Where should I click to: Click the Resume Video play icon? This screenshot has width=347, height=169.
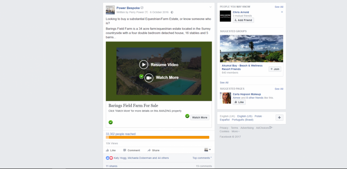(x=144, y=64)
